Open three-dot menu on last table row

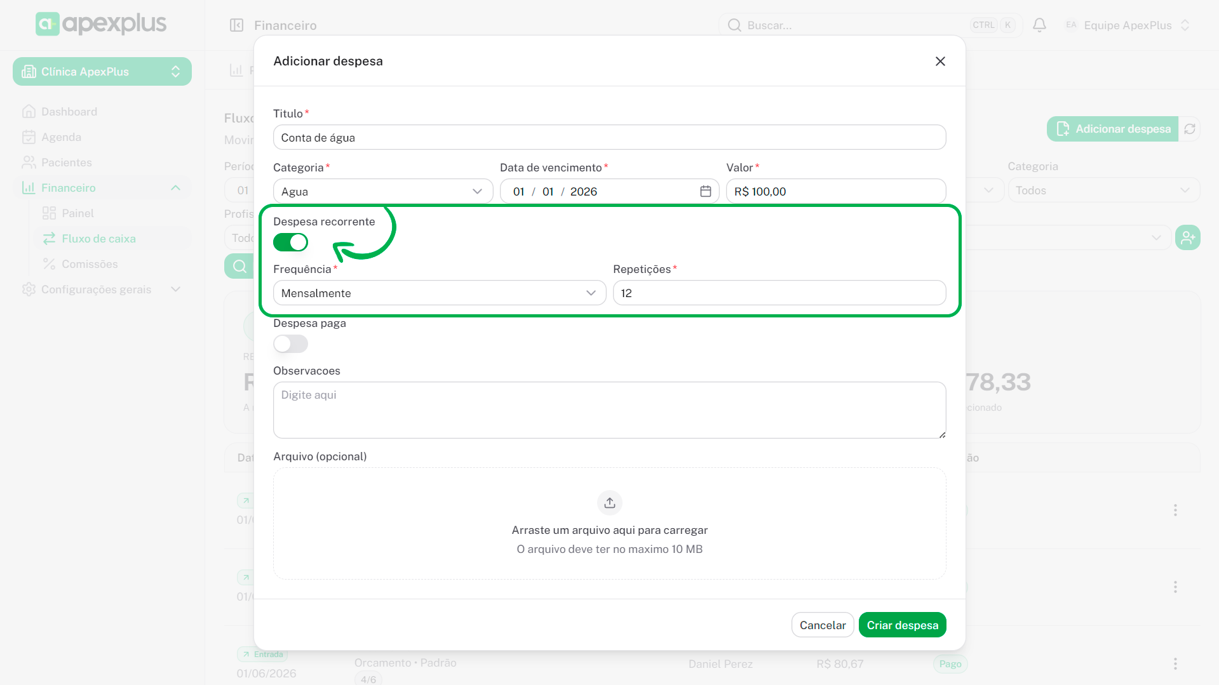pos(1175,663)
